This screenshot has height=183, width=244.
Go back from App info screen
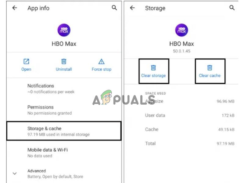point(14,8)
